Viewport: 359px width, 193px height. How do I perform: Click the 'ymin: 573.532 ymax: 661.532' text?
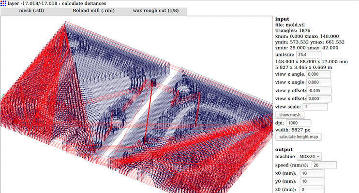click(x=310, y=42)
